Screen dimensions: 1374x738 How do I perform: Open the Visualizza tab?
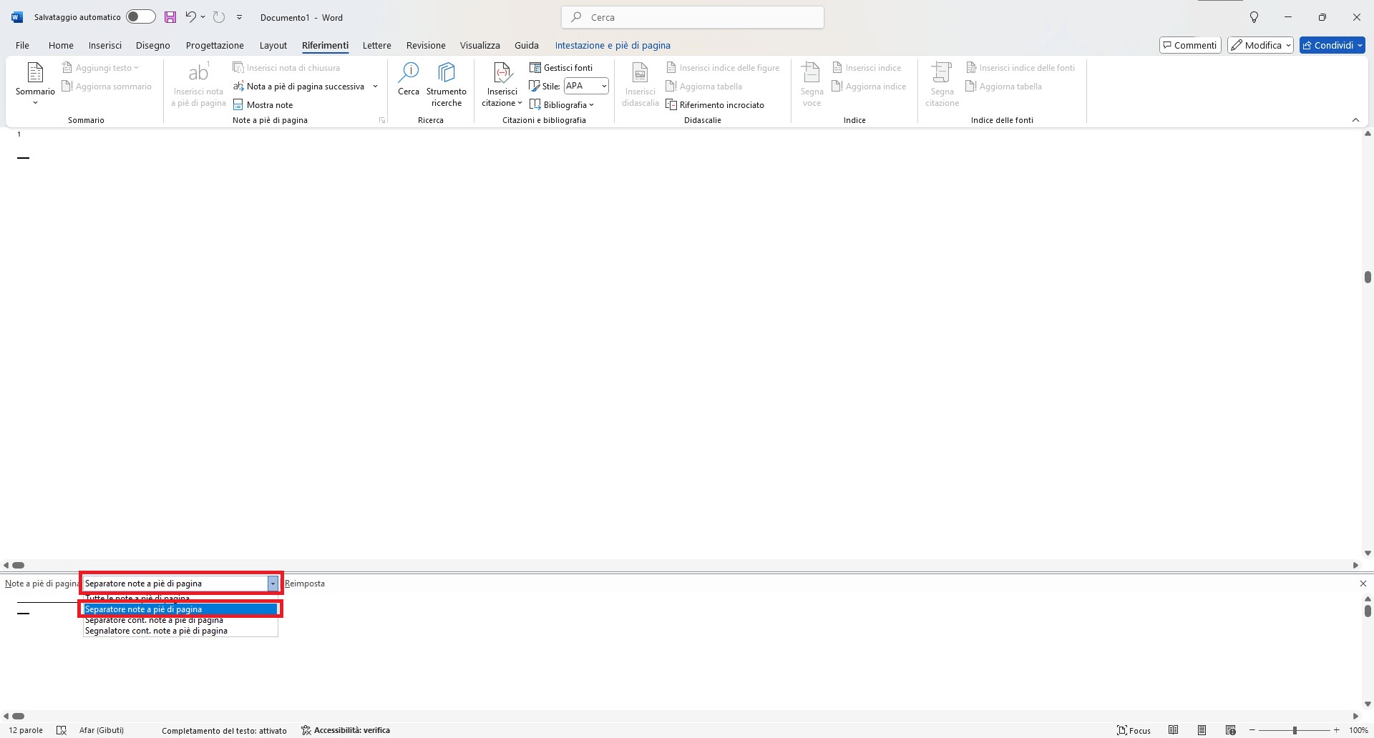480,45
